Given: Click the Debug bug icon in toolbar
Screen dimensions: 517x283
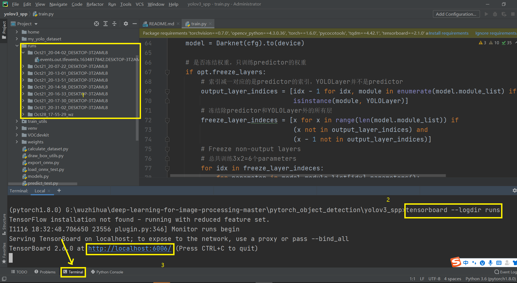Looking at the screenshot, I should click(x=495, y=14).
